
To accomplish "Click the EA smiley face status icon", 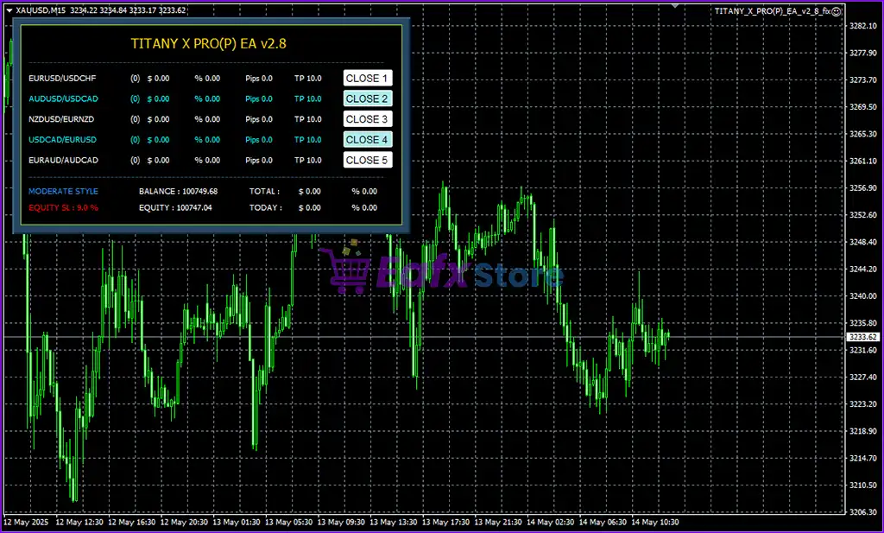I will tap(837, 10).
